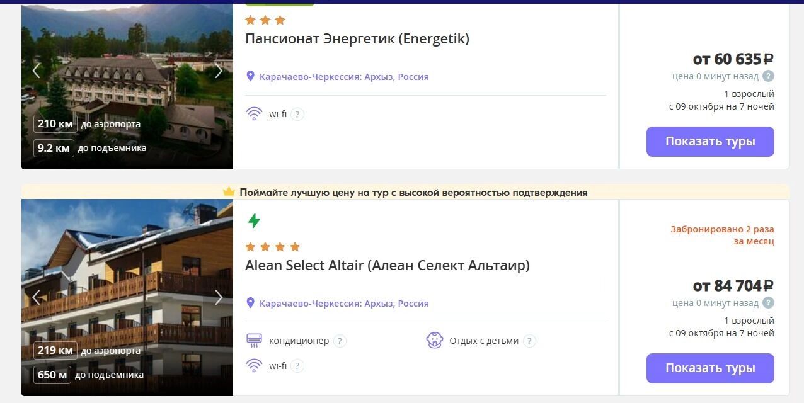Show previous photo of Пансионат Энергетик
Image resolution: width=804 pixels, height=403 pixels.
37,71
